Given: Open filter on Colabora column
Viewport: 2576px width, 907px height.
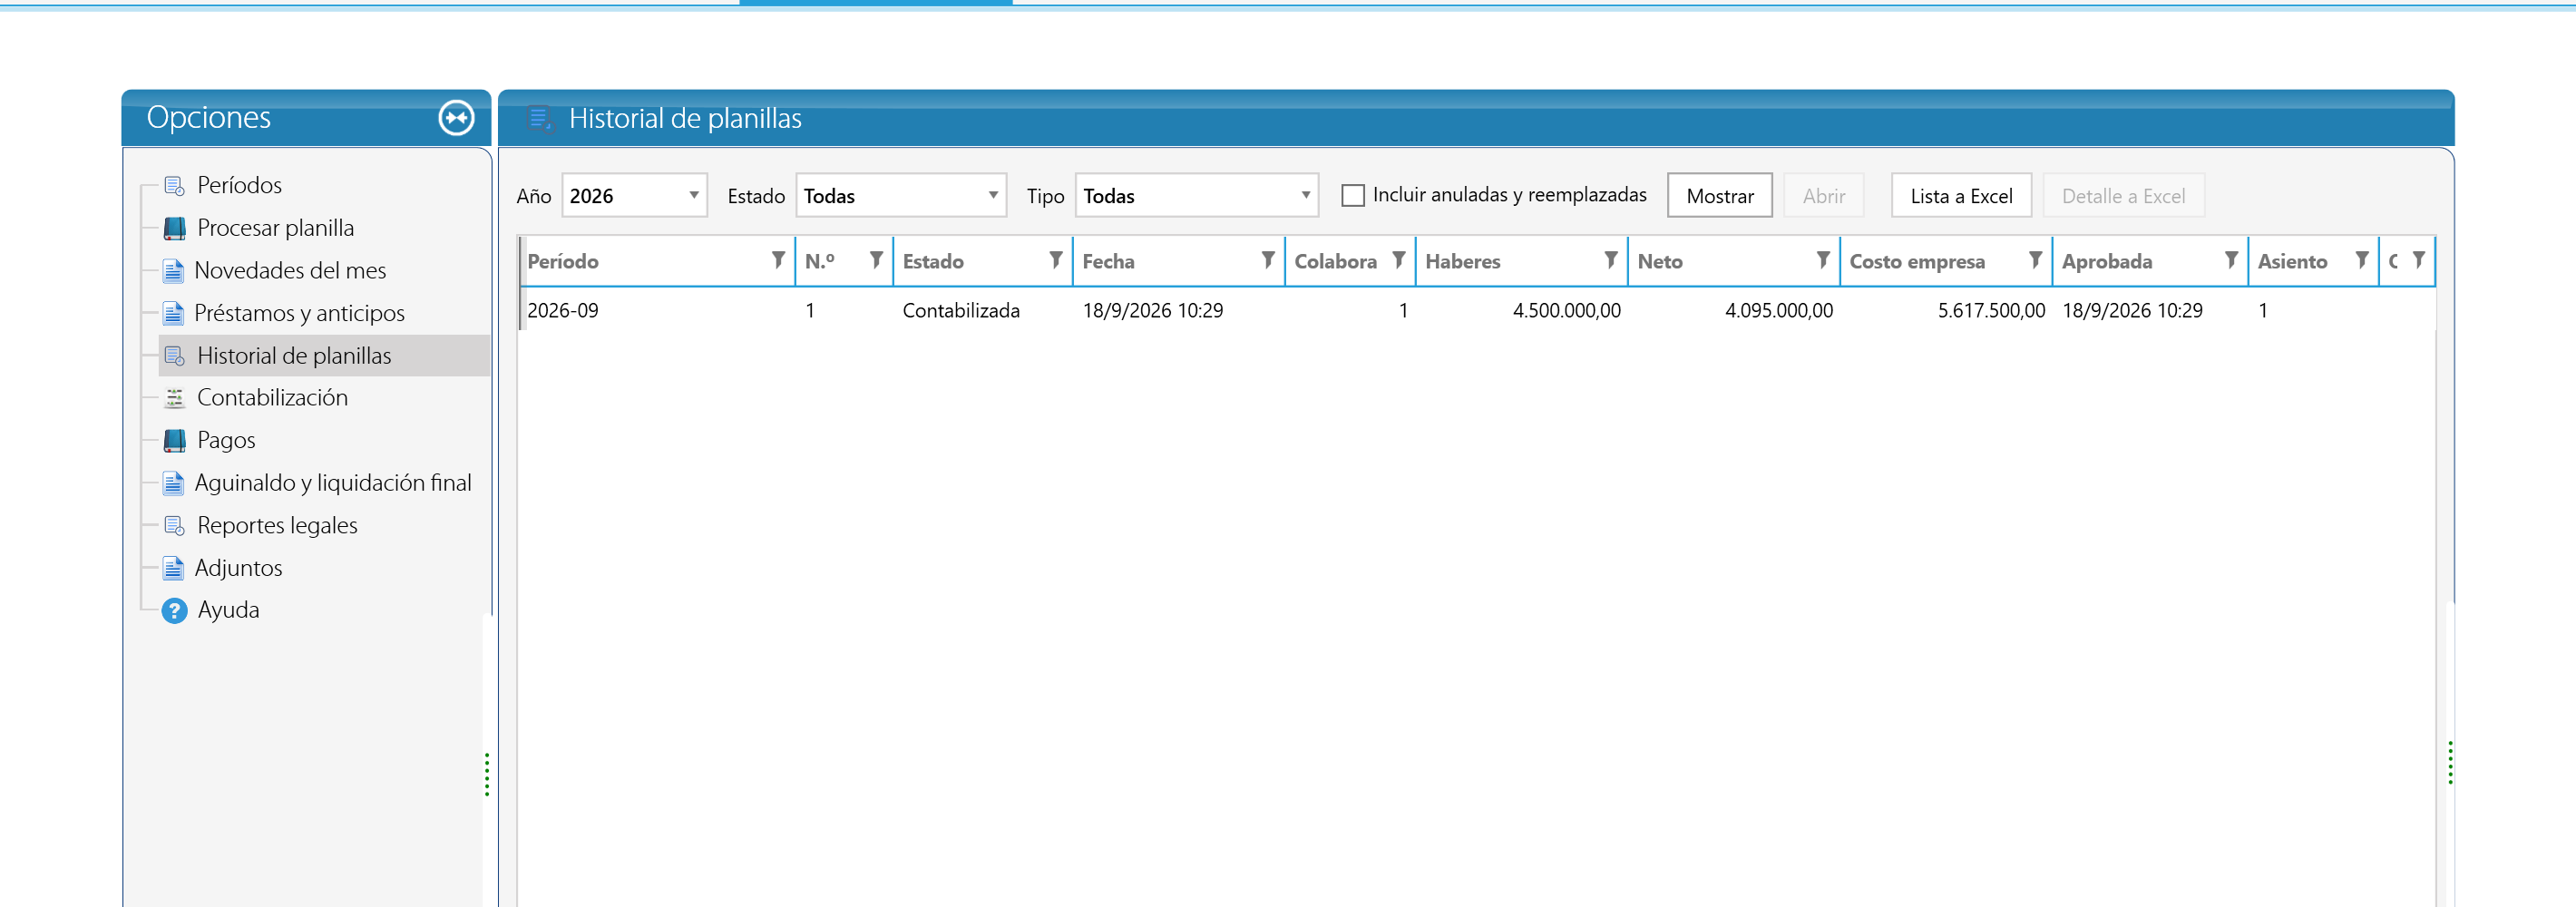Looking at the screenshot, I should coord(1398,260).
